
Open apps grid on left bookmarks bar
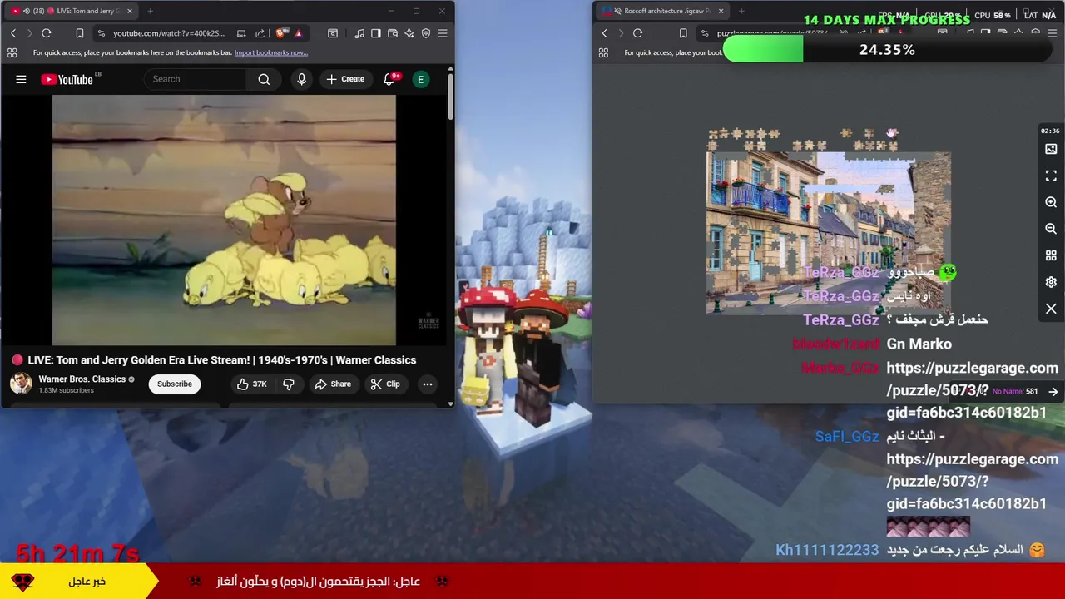pyautogui.click(x=12, y=52)
